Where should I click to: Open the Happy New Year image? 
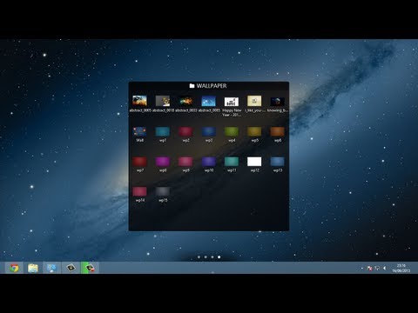(x=232, y=102)
